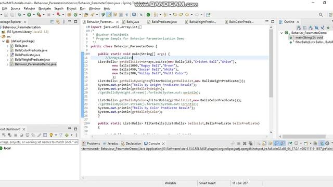Image resolution: width=333 pixels, height=187 pixels.
Task: Click the Open Type folder icon in toolbar
Action: coord(86,15)
